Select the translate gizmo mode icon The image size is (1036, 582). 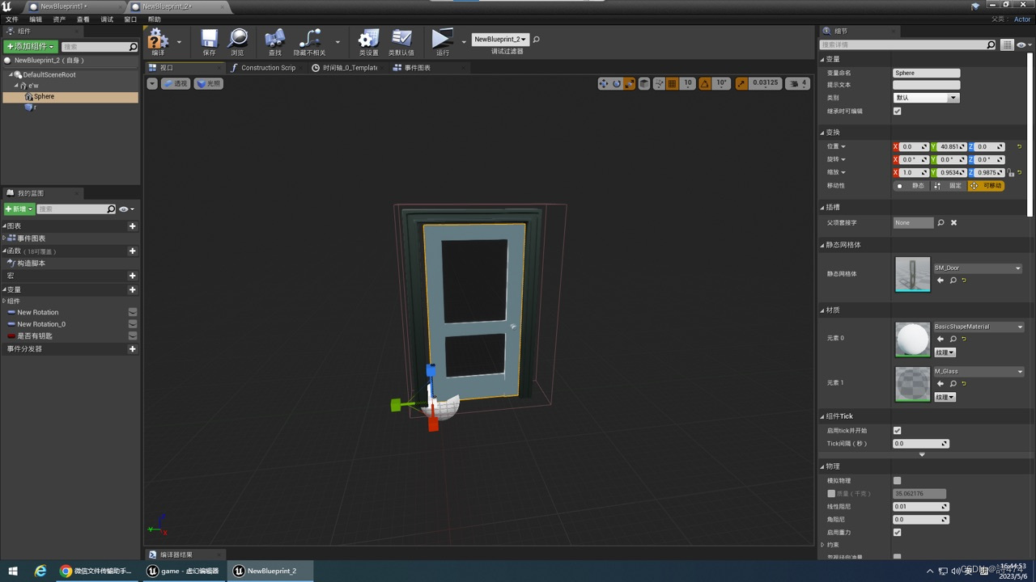click(x=604, y=83)
